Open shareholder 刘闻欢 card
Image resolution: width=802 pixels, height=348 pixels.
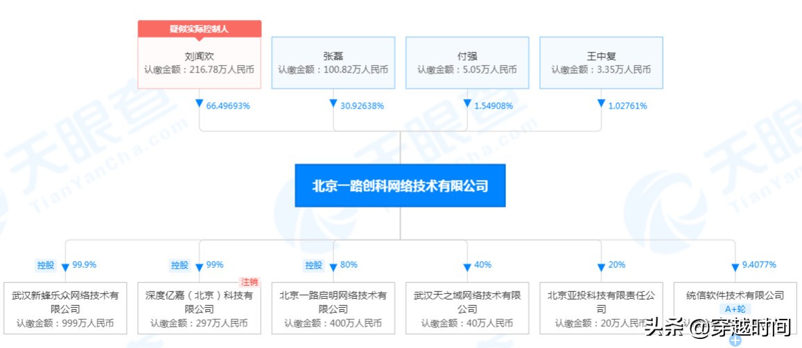(x=200, y=63)
